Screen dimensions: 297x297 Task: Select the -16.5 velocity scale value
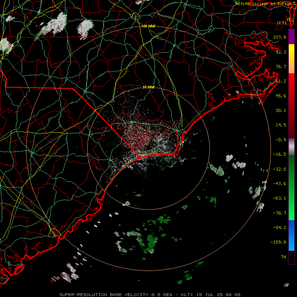pyautogui.click(x=280, y=154)
